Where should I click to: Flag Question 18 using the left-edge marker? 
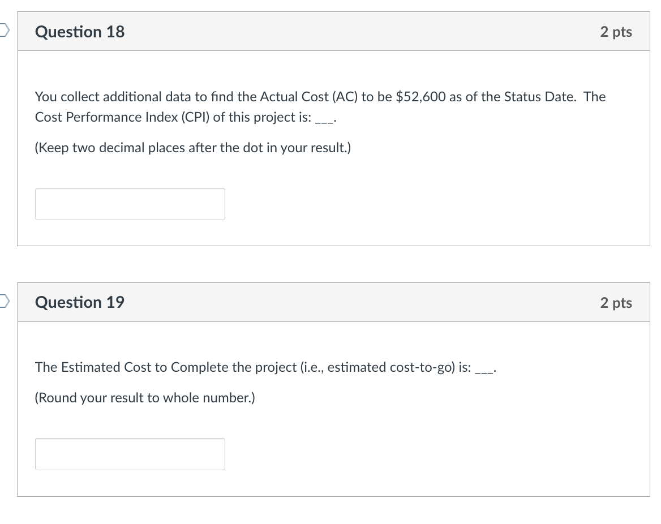(x=3, y=31)
